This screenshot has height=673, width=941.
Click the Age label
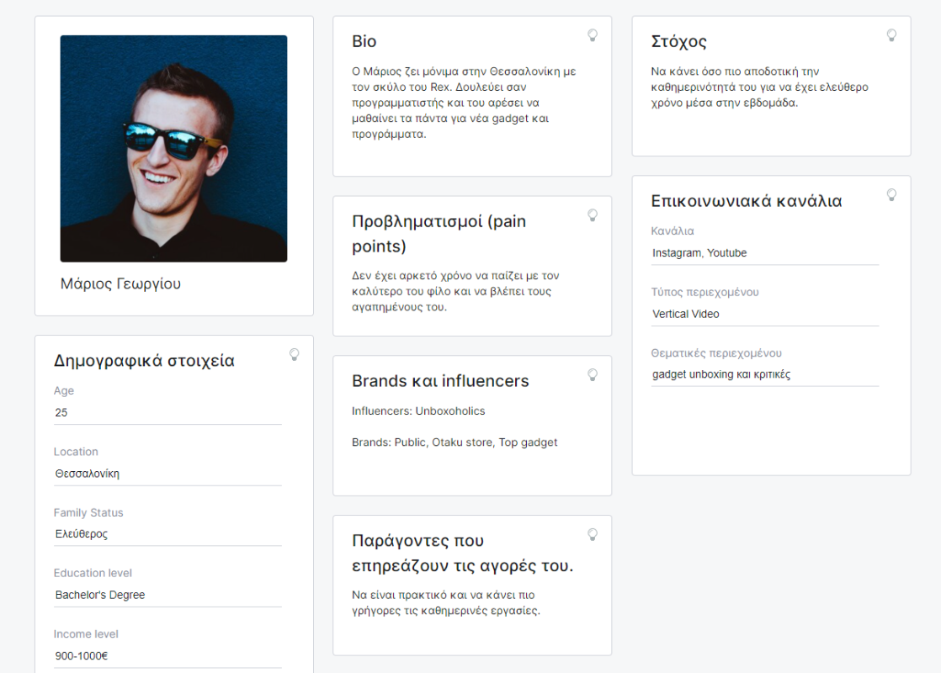[64, 390]
